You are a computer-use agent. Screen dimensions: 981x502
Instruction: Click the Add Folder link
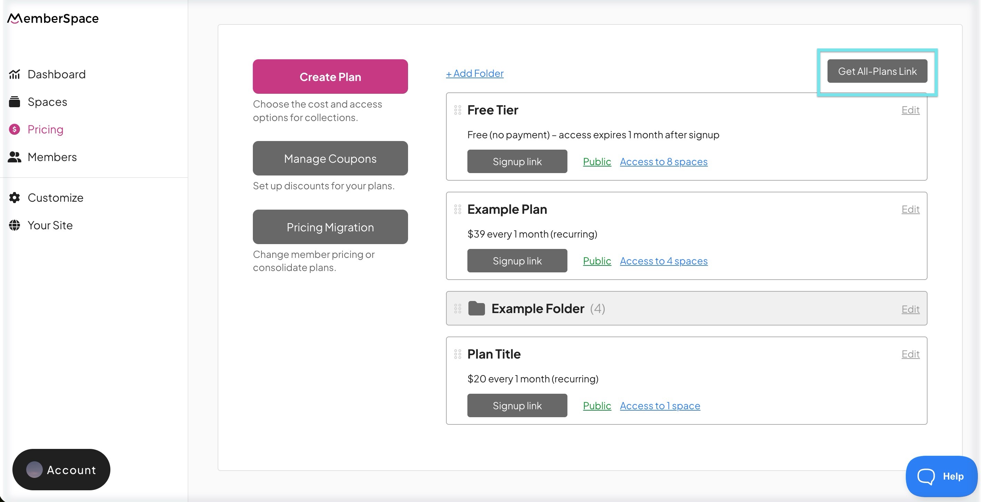tap(475, 73)
